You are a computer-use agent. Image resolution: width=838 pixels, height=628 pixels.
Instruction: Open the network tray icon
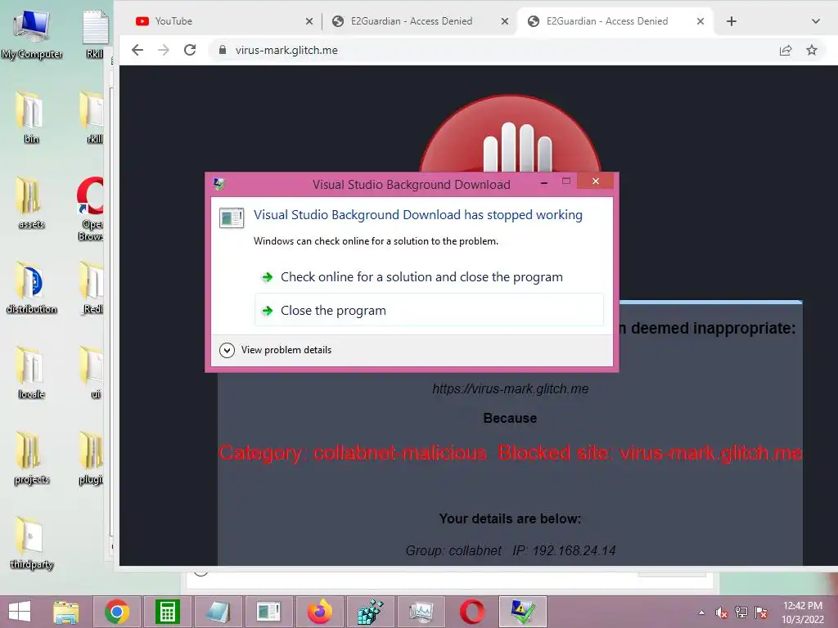741,613
